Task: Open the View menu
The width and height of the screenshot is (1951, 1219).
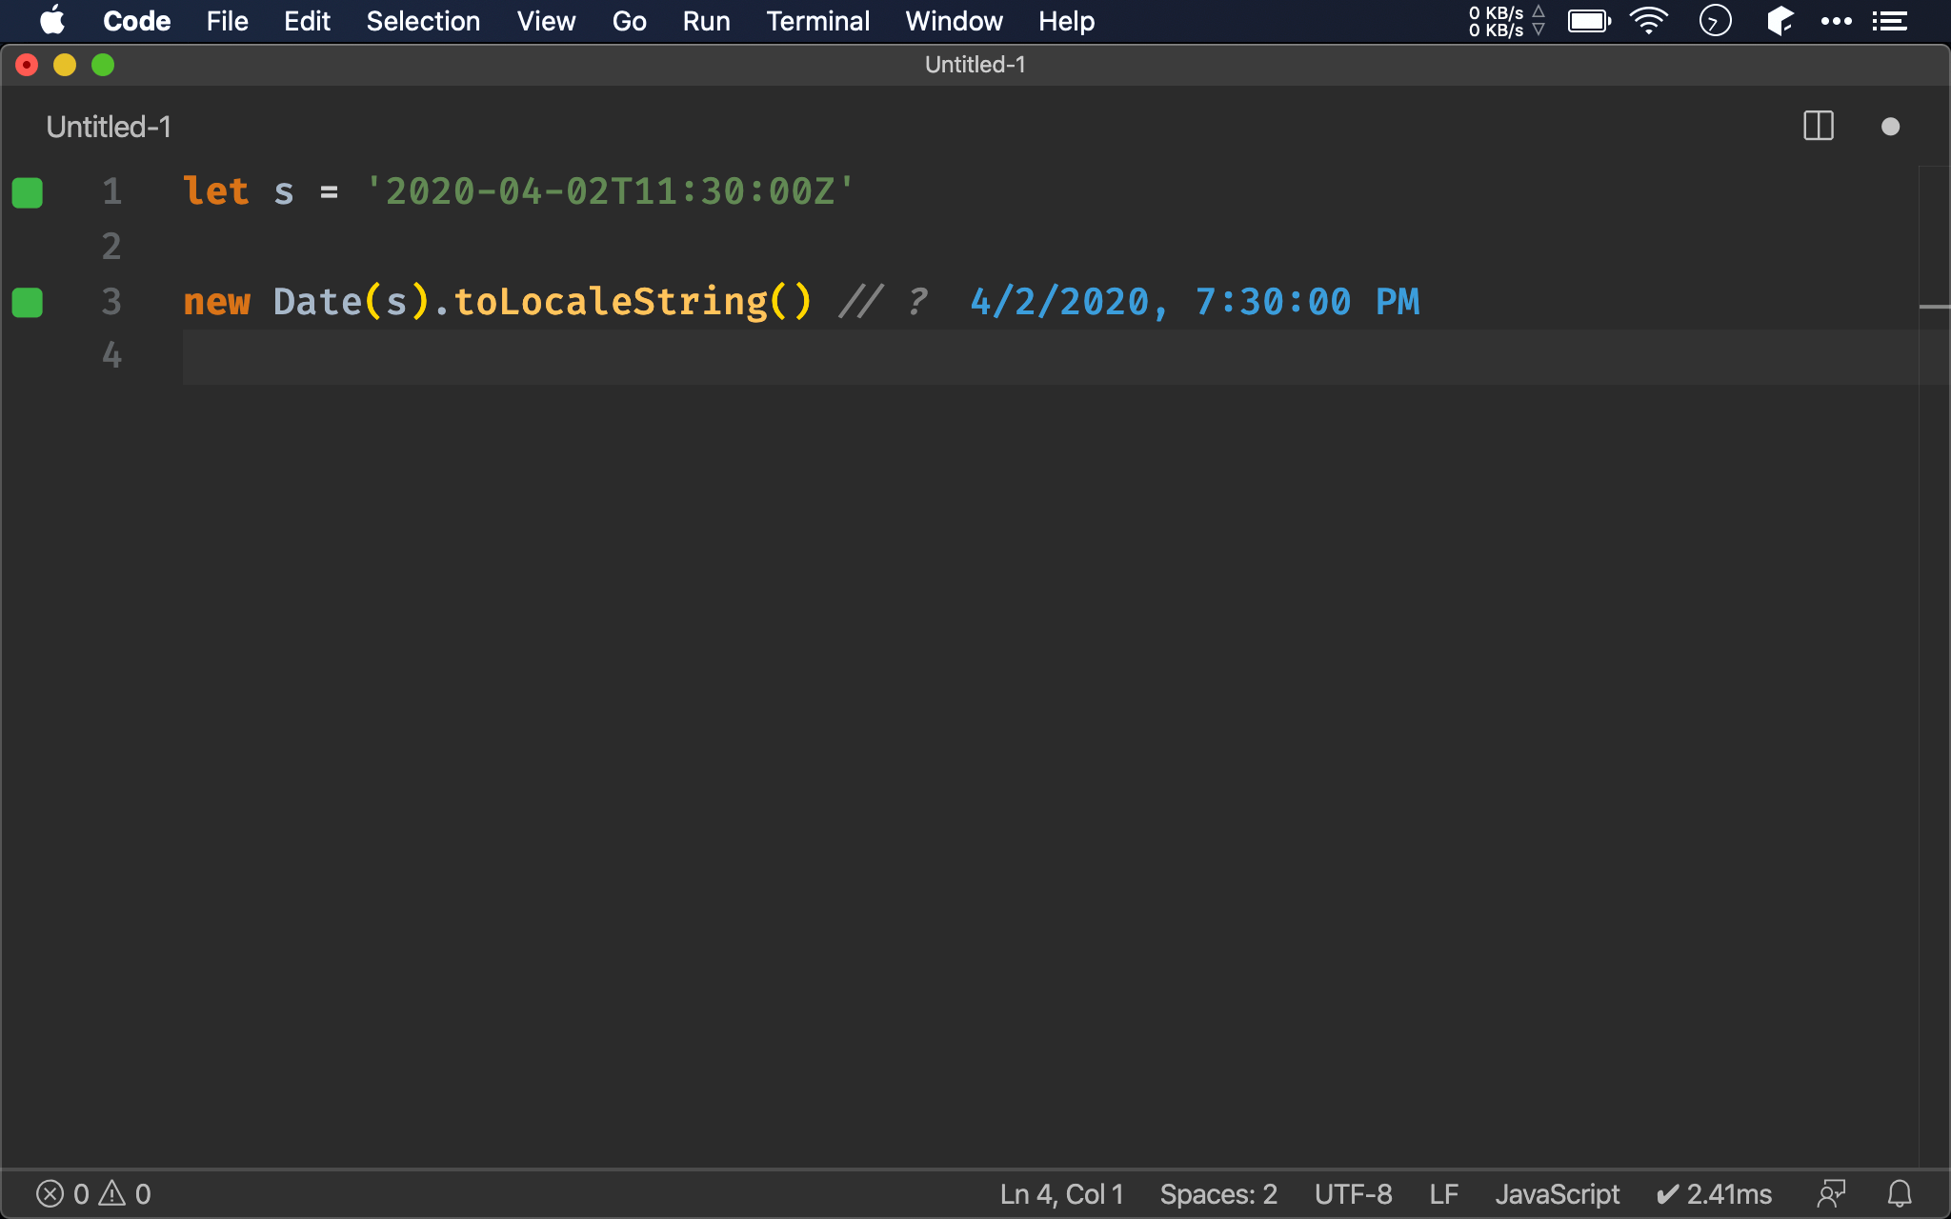Action: click(546, 21)
